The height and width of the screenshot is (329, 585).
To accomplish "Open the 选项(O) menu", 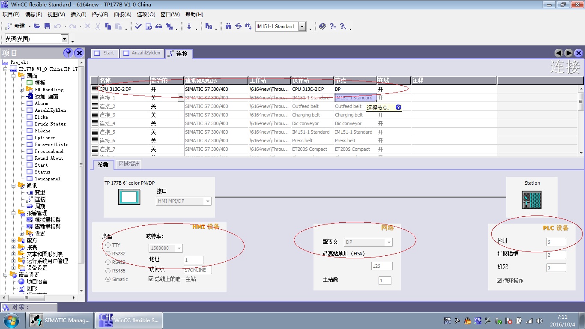I will coord(146,14).
